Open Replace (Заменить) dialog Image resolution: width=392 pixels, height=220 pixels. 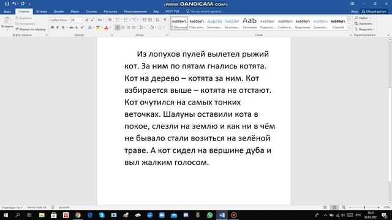pos(364,24)
